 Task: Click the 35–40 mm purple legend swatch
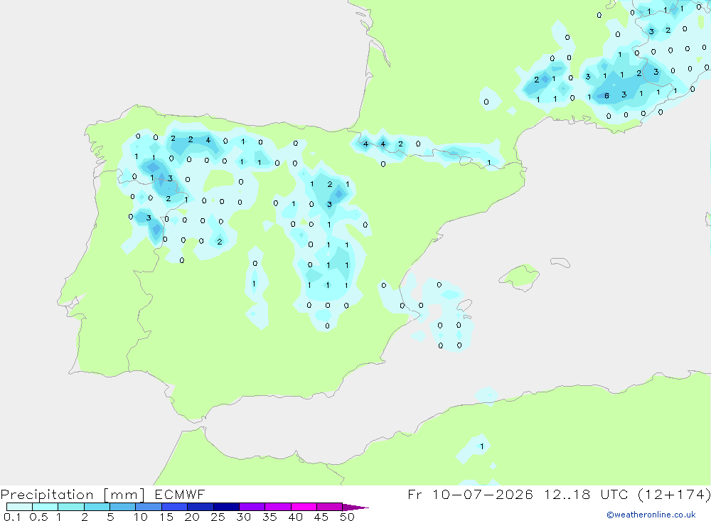[278, 507]
